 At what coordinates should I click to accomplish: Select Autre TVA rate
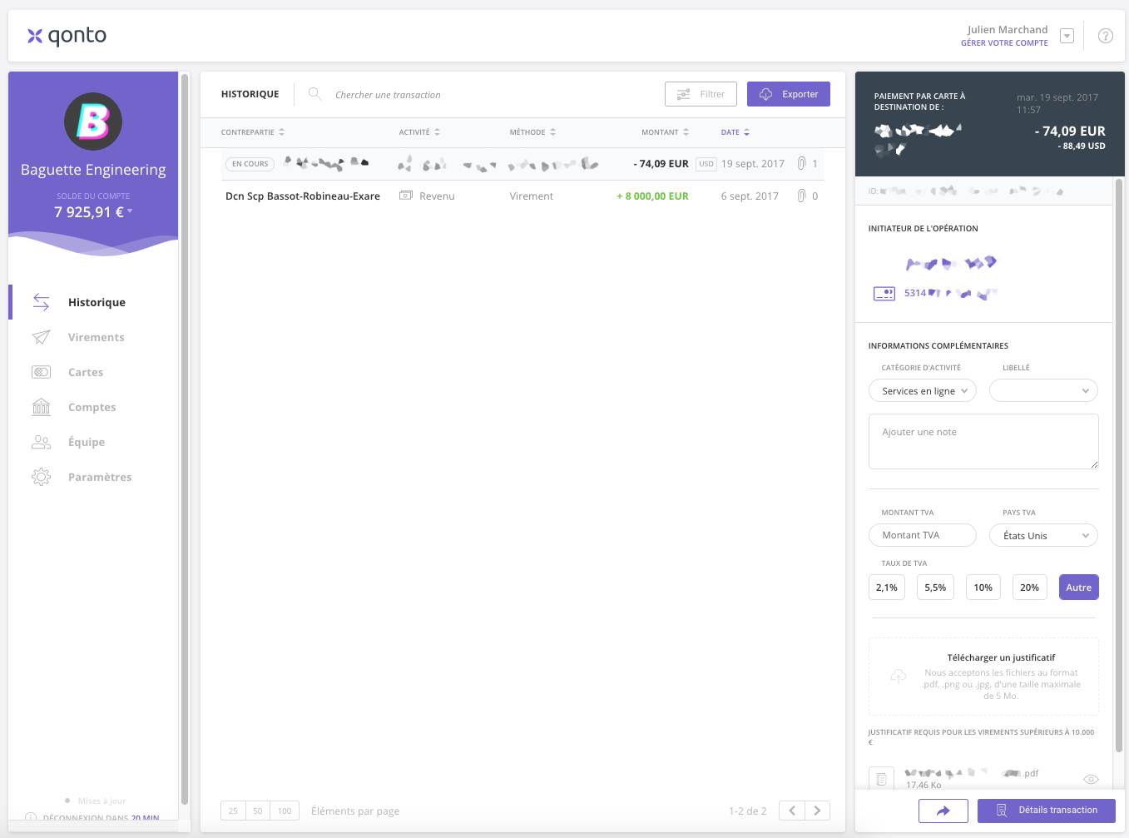click(x=1078, y=588)
